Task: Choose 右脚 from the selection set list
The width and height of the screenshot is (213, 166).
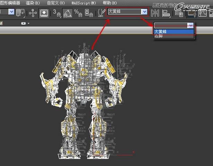Action: 159,36
